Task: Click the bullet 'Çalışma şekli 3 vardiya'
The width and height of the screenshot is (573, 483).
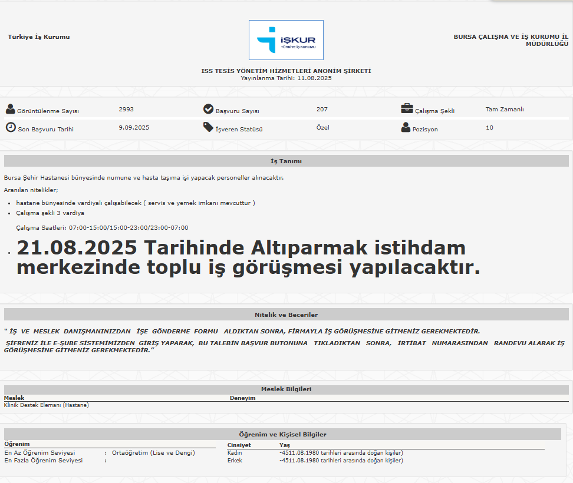Action: (50, 213)
